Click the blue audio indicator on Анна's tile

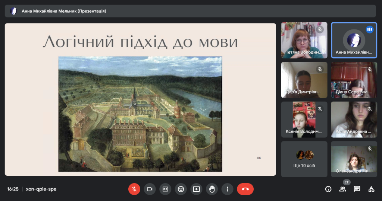[370, 29]
